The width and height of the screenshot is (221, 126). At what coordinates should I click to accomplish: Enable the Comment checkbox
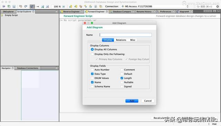pyautogui.click(x=122, y=70)
